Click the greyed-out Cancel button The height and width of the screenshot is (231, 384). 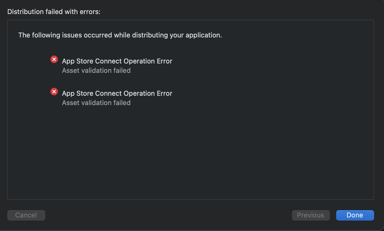pyautogui.click(x=26, y=215)
